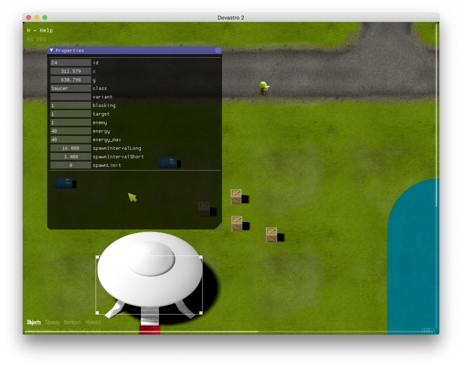Edit the y field value 638.798

[70, 79]
